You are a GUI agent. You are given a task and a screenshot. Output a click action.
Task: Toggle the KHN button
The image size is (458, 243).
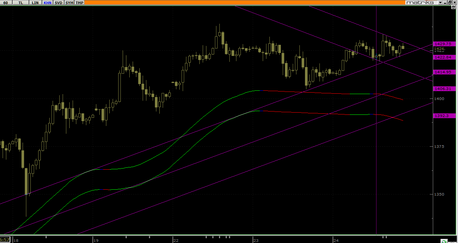[47, 3]
